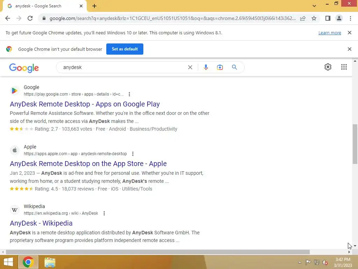Dismiss the default browser banner
Image resolution: width=358 pixels, height=269 pixels.
click(349, 49)
